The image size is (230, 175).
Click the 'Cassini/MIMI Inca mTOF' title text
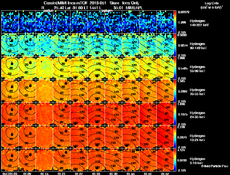coord(66,3)
